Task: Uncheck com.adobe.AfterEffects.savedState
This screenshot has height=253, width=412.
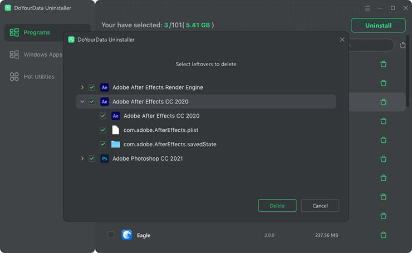Action: [x=103, y=145]
